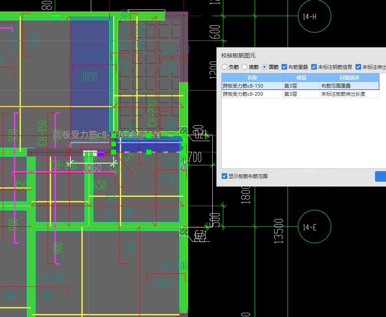Uncheck the 布筋重叠 checkbox
This screenshot has width=386, height=317.
[x=284, y=67]
